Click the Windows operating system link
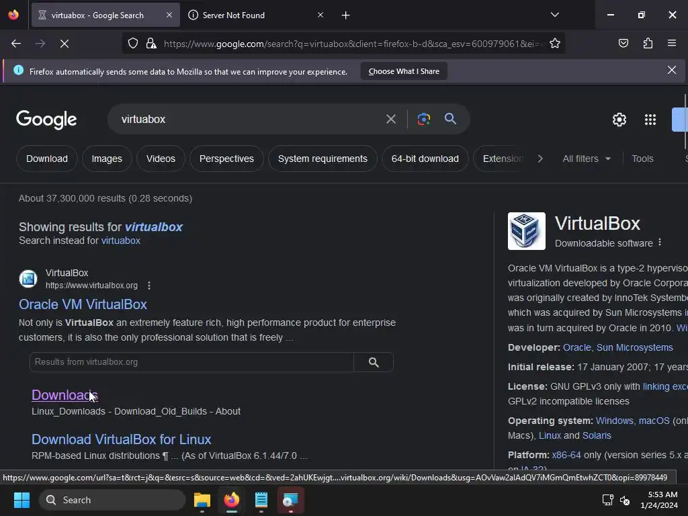This screenshot has width=688, height=516. coord(614,421)
